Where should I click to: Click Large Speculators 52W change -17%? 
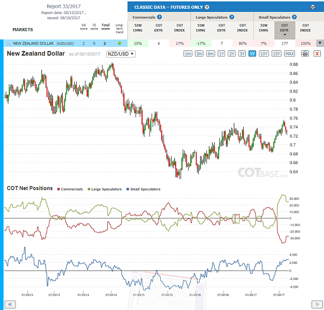(201, 43)
